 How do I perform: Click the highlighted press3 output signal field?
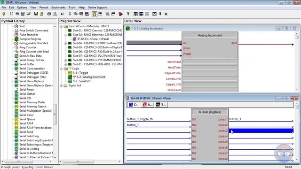[261, 131]
